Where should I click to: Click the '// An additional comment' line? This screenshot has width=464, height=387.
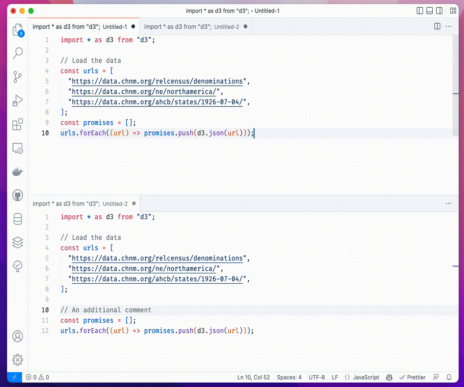point(106,310)
